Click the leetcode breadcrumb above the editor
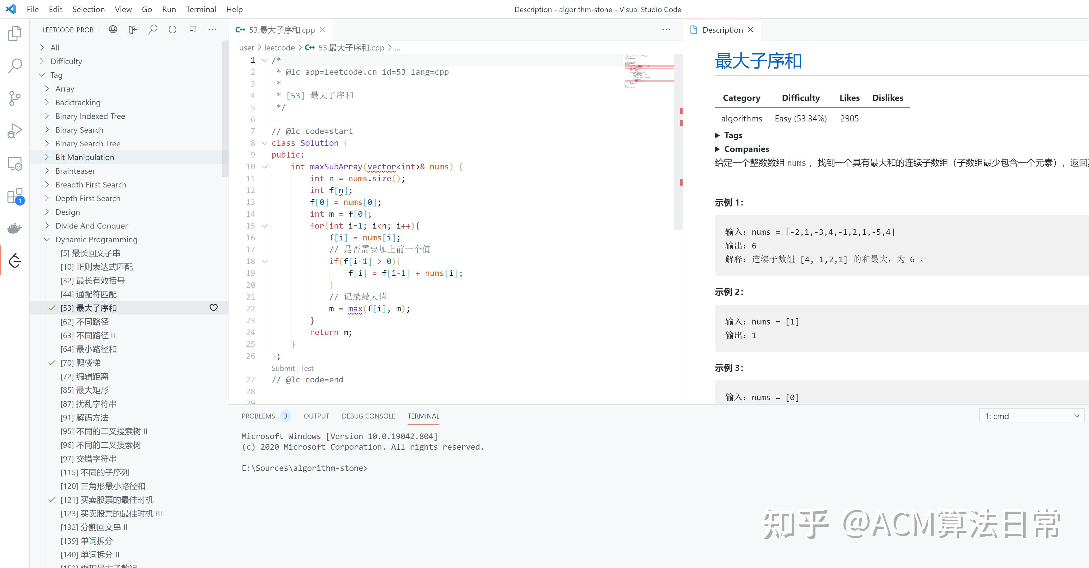Viewport: 1089px width, 568px height. (279, 48)
